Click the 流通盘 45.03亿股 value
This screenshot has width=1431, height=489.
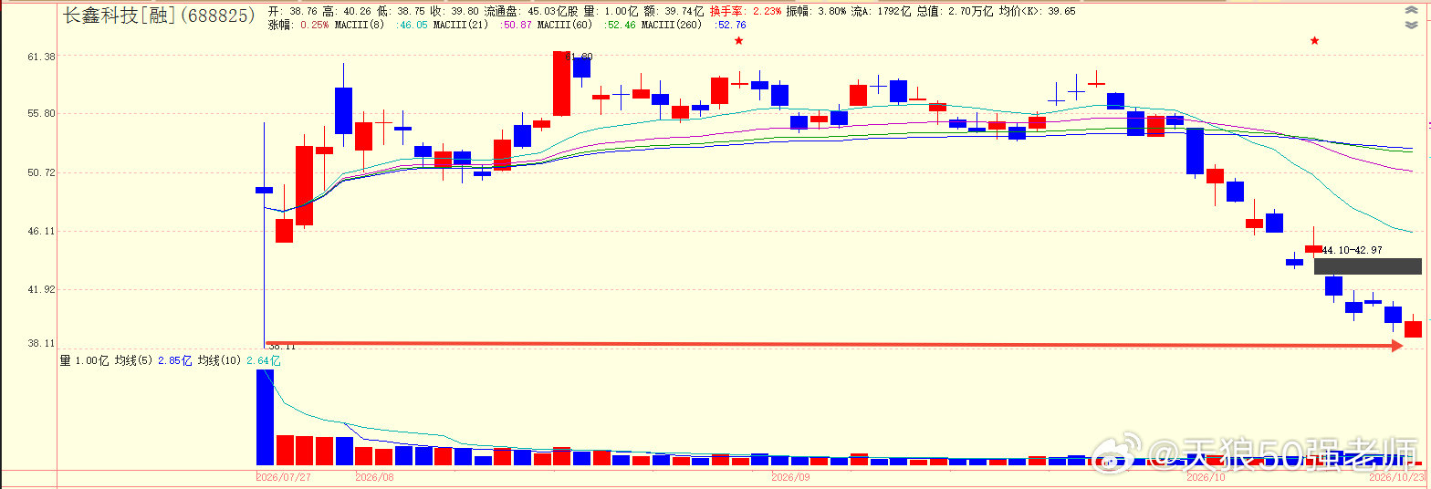click(x=532, y=12)
